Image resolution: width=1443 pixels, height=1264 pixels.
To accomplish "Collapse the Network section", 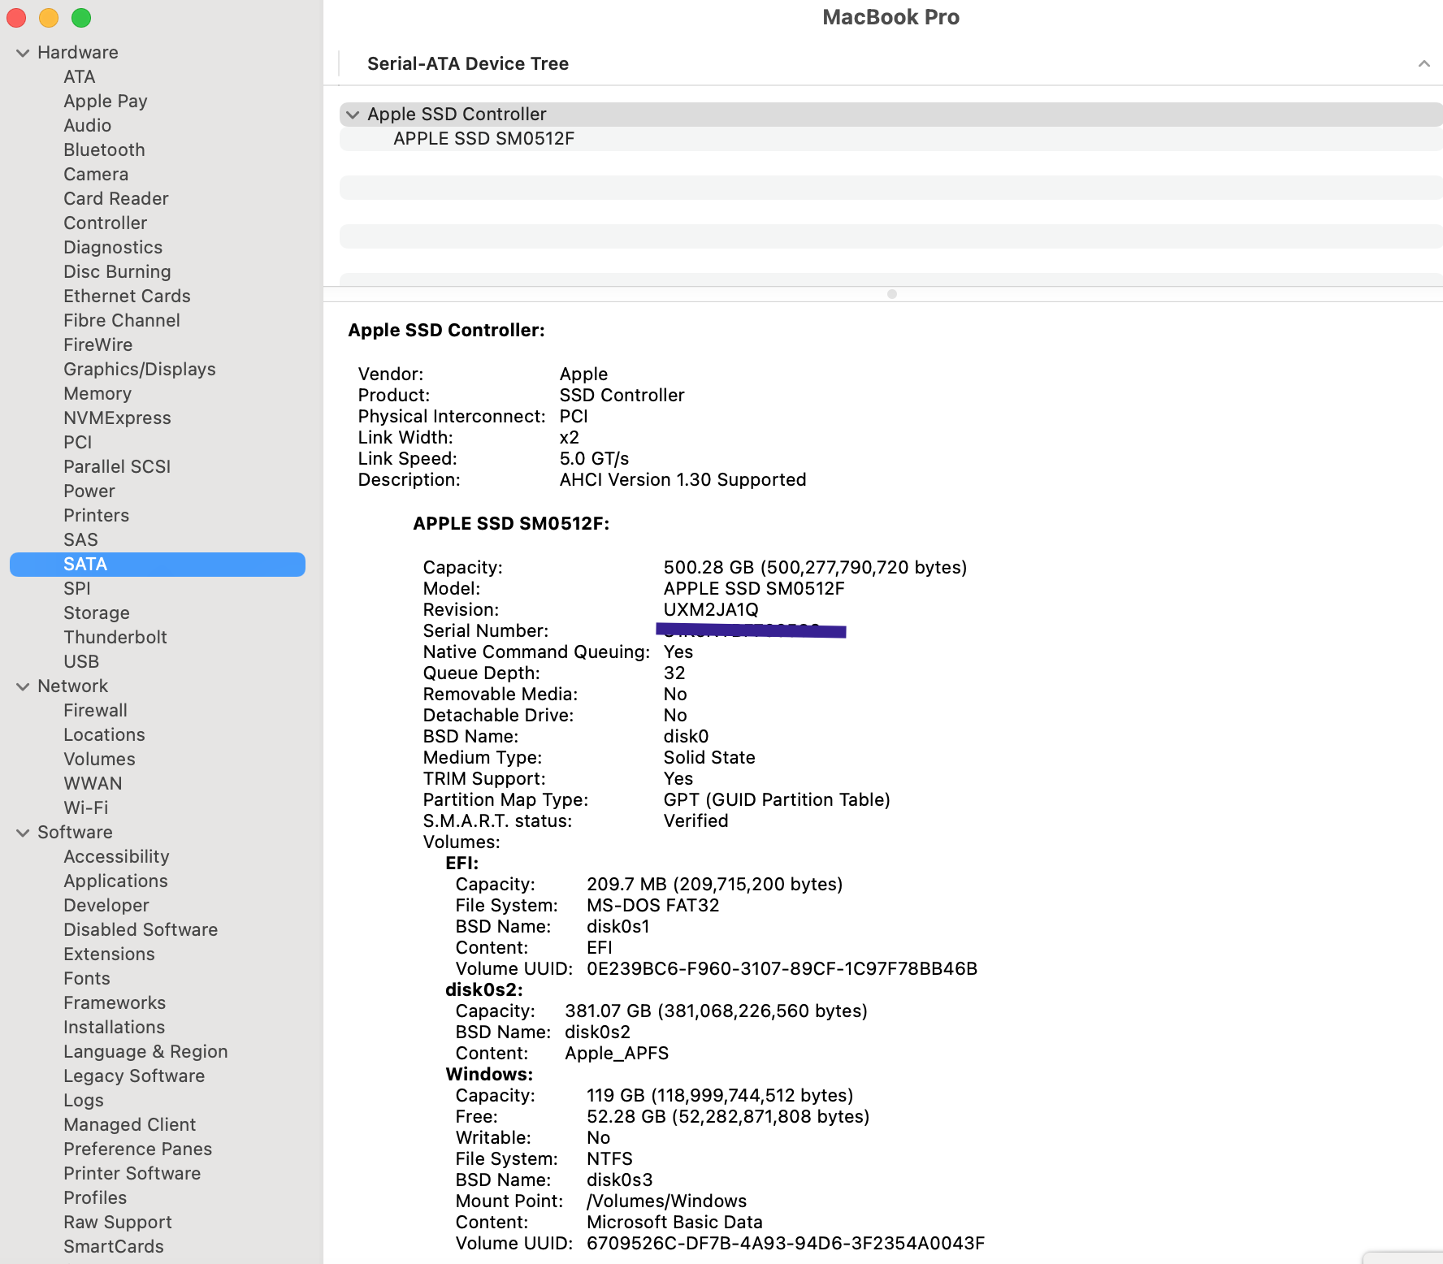I will [x=23, y=686].
